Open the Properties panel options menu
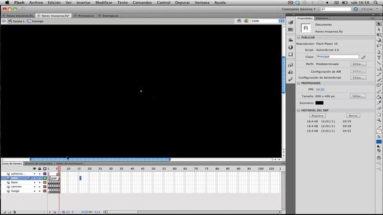The width and height of the screenshot is (383, 215). click(372, 19)
